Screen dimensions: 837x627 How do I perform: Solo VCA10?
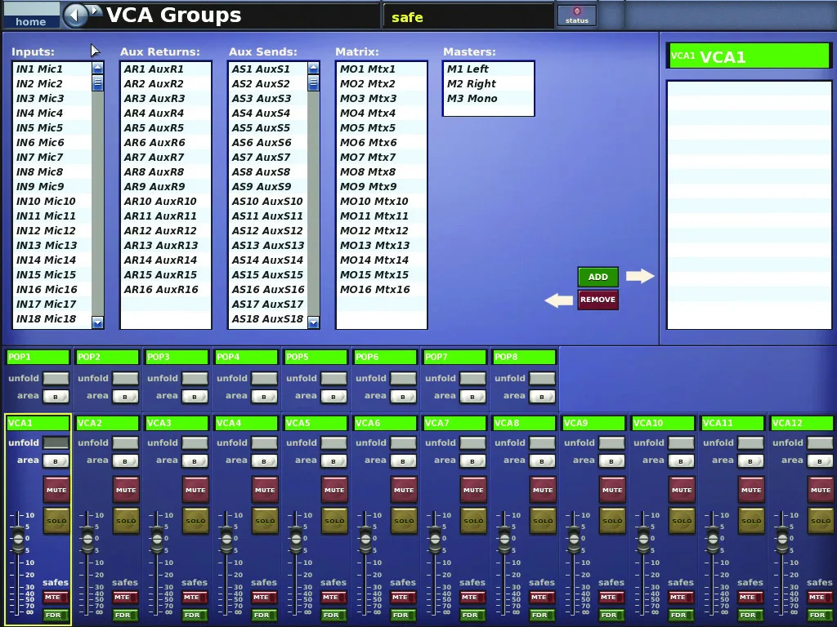pyautogui.click(x=682, y=521)
